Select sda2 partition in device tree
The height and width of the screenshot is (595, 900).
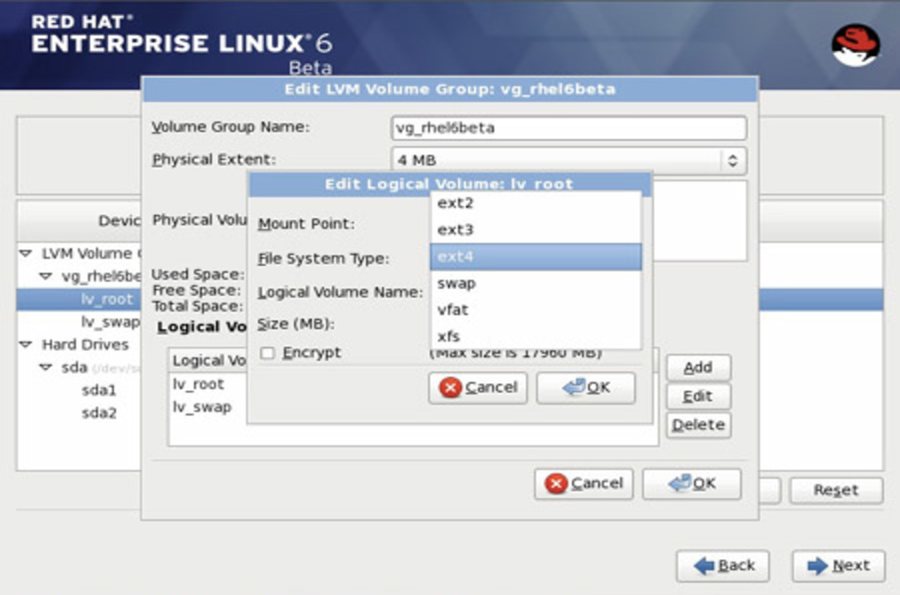click(x=99, y=413)
